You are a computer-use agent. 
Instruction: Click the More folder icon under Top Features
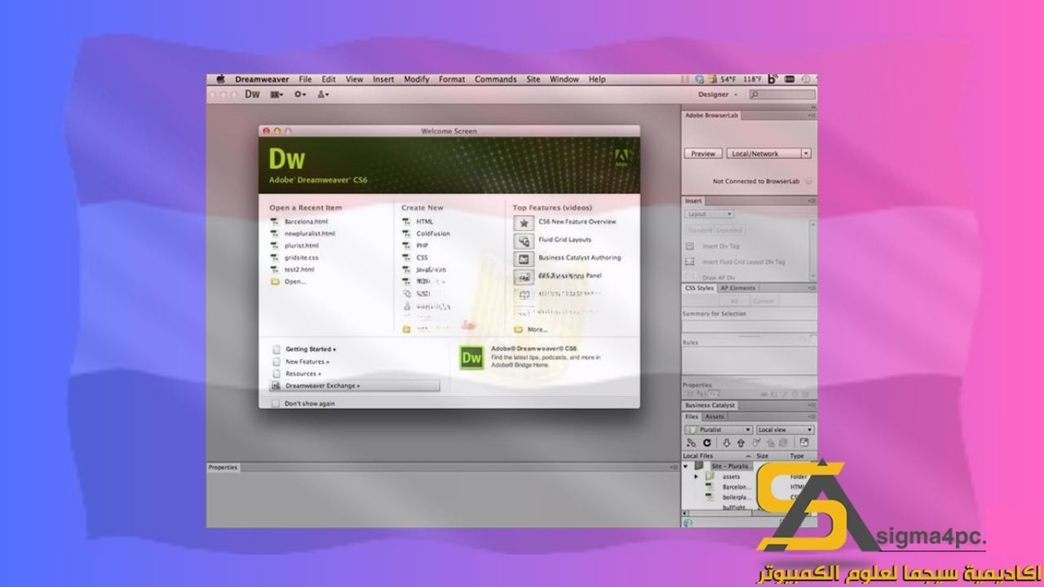point(518,329)
